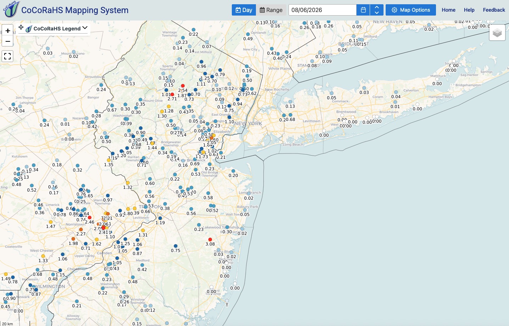
Task: Select the 0.49 marker near Cortlandt
Action: click(x=248, y=34)
